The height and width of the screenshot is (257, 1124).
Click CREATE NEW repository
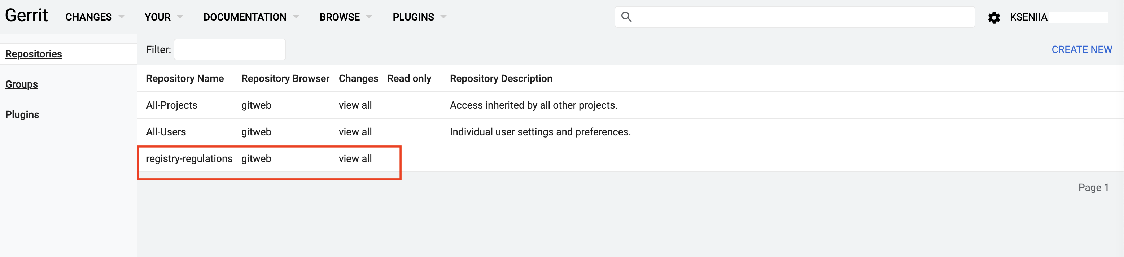pyautogui.click(x=1082, y=50)
